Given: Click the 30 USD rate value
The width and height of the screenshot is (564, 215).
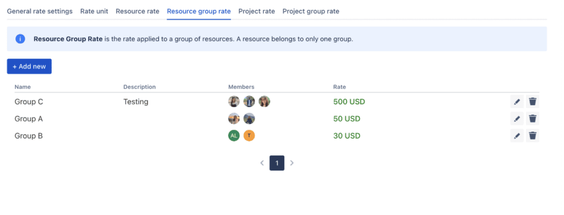Looking at the screenshot, I should point(347,136).
